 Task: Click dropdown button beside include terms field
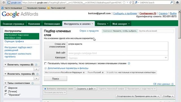click(36, 69)
